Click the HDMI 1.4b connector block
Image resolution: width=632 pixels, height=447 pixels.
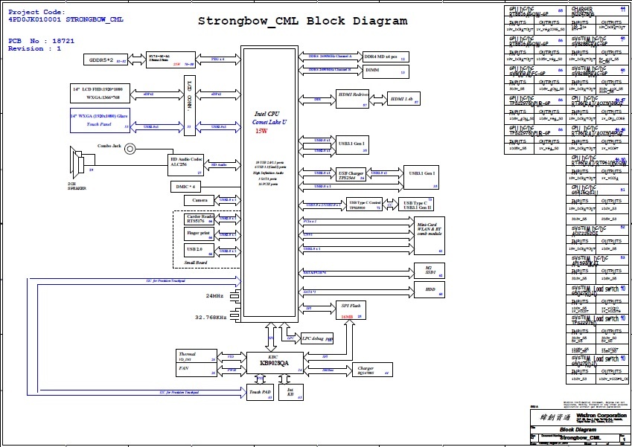tap(403, 99)
